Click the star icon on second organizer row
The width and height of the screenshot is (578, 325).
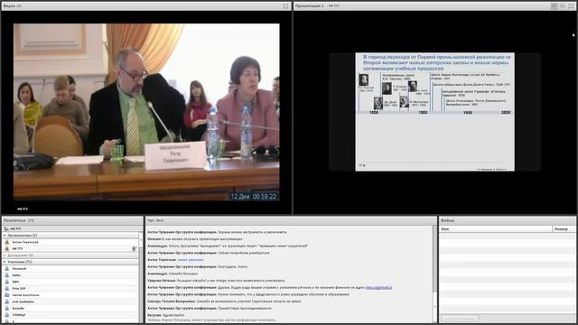134,249
